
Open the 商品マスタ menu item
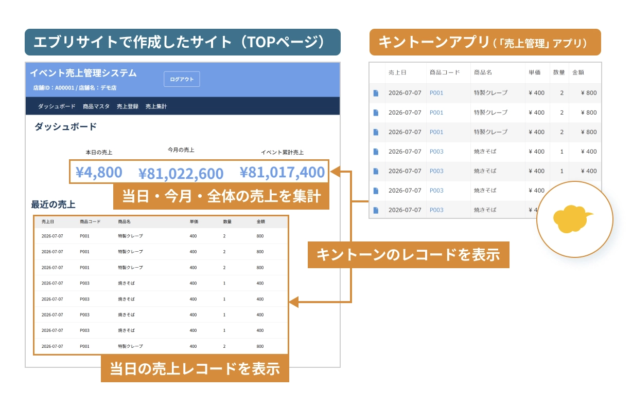(96, 106)
